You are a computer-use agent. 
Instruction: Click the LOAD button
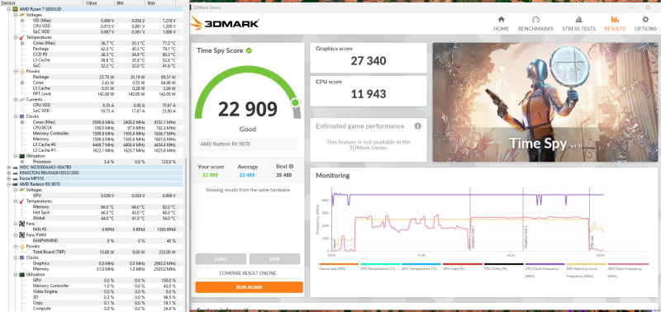click(x=221, y=259)
